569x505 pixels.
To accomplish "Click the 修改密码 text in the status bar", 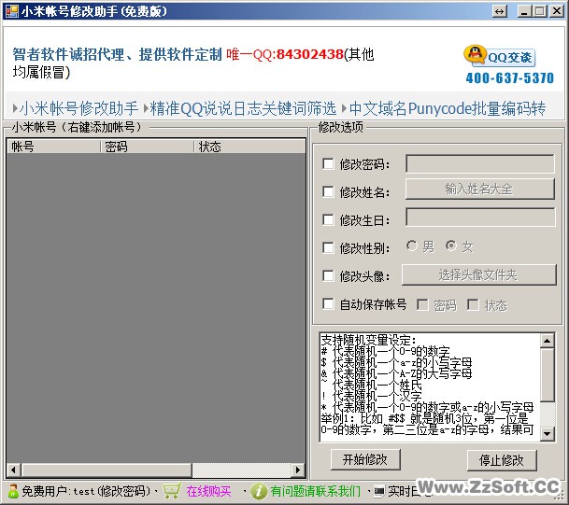I will tap(124, 491).
